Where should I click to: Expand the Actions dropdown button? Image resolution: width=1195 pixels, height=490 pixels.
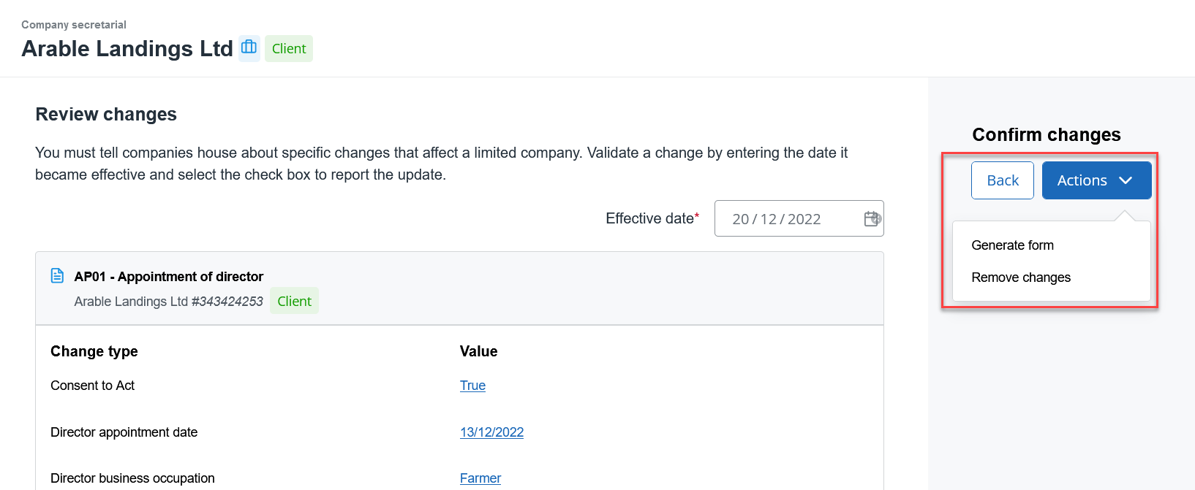click(1096, 180)
